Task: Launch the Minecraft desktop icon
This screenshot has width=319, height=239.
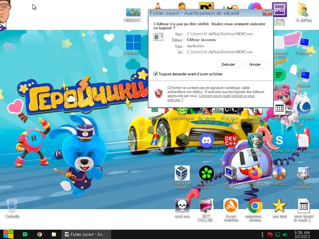Action: pos(182,143)
